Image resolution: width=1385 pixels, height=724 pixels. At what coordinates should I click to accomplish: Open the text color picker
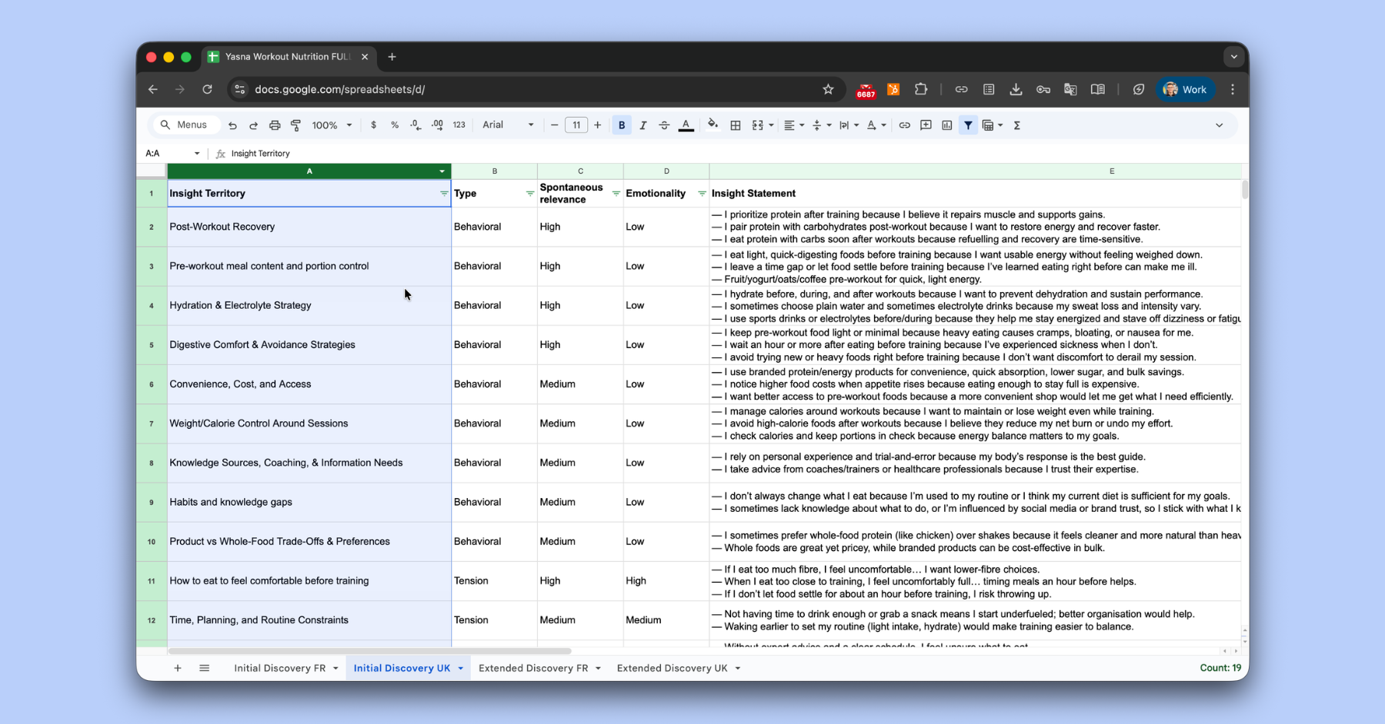click(686, 125)
